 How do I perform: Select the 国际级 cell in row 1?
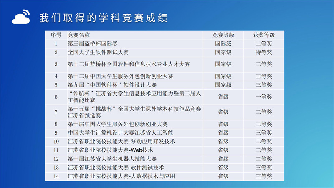[x=223, y=44]
